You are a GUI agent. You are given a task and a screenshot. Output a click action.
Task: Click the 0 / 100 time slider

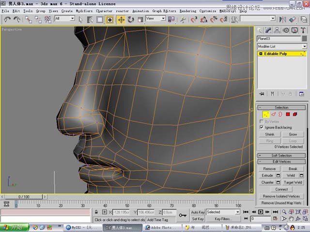pyautogui.click(x=24, y=197)
